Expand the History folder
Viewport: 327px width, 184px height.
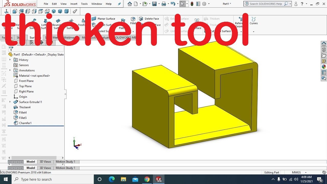click(10, 60)
